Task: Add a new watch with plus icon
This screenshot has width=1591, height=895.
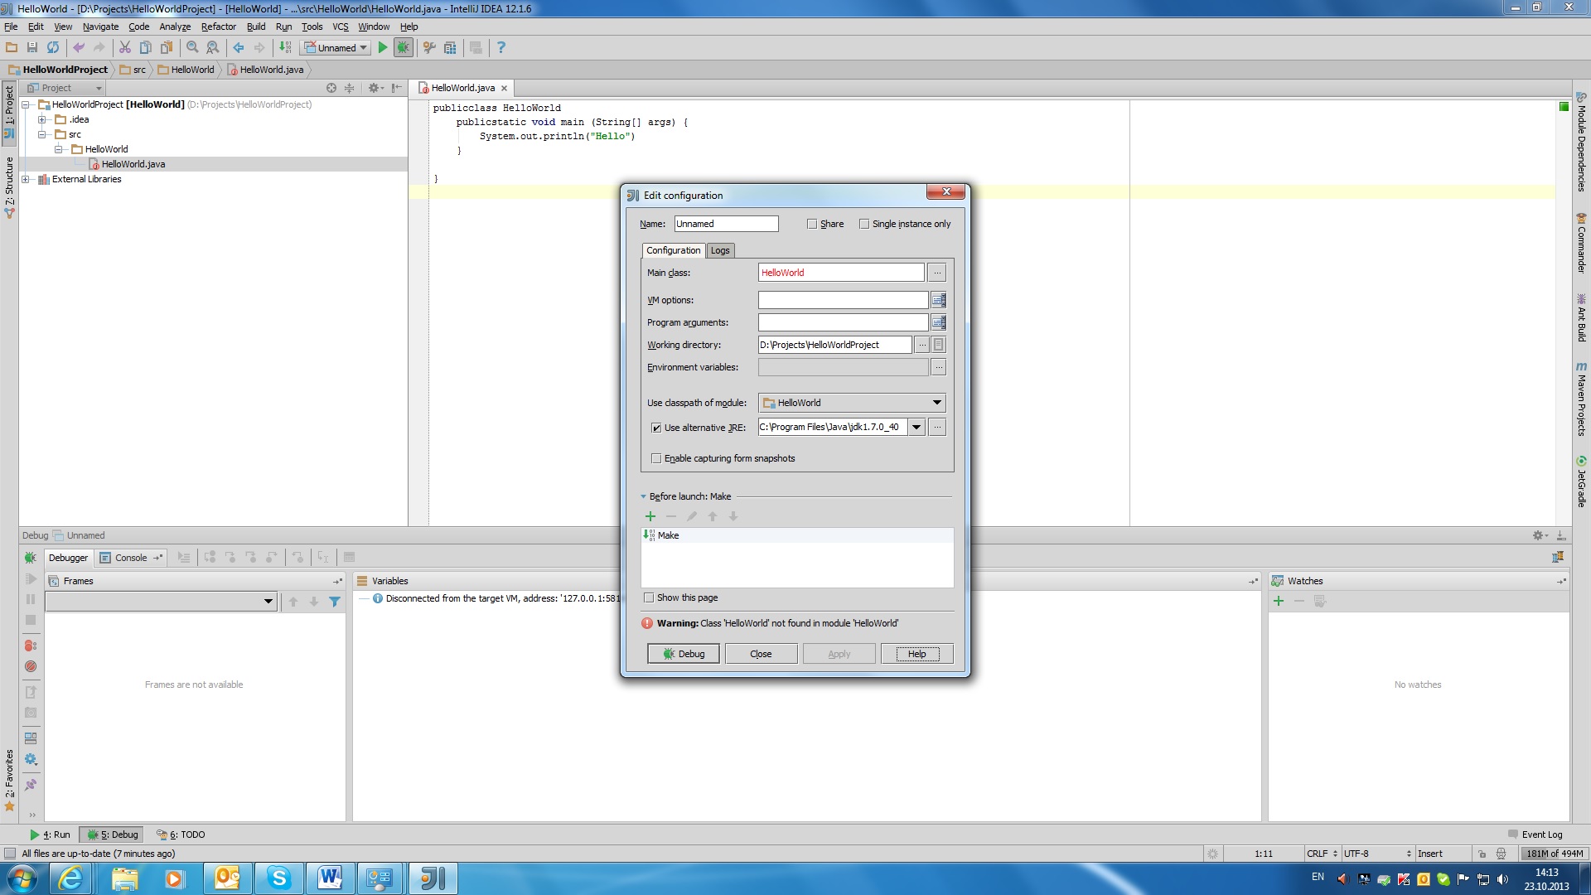Action: click(1279, 601)
